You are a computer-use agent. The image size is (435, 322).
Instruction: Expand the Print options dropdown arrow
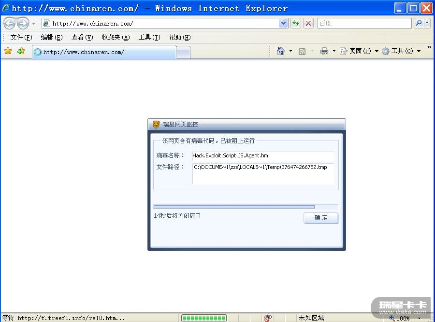(334, 51)
